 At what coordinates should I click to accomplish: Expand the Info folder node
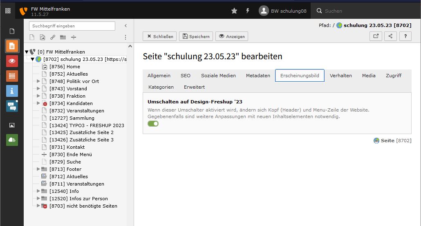coord(38,191)
